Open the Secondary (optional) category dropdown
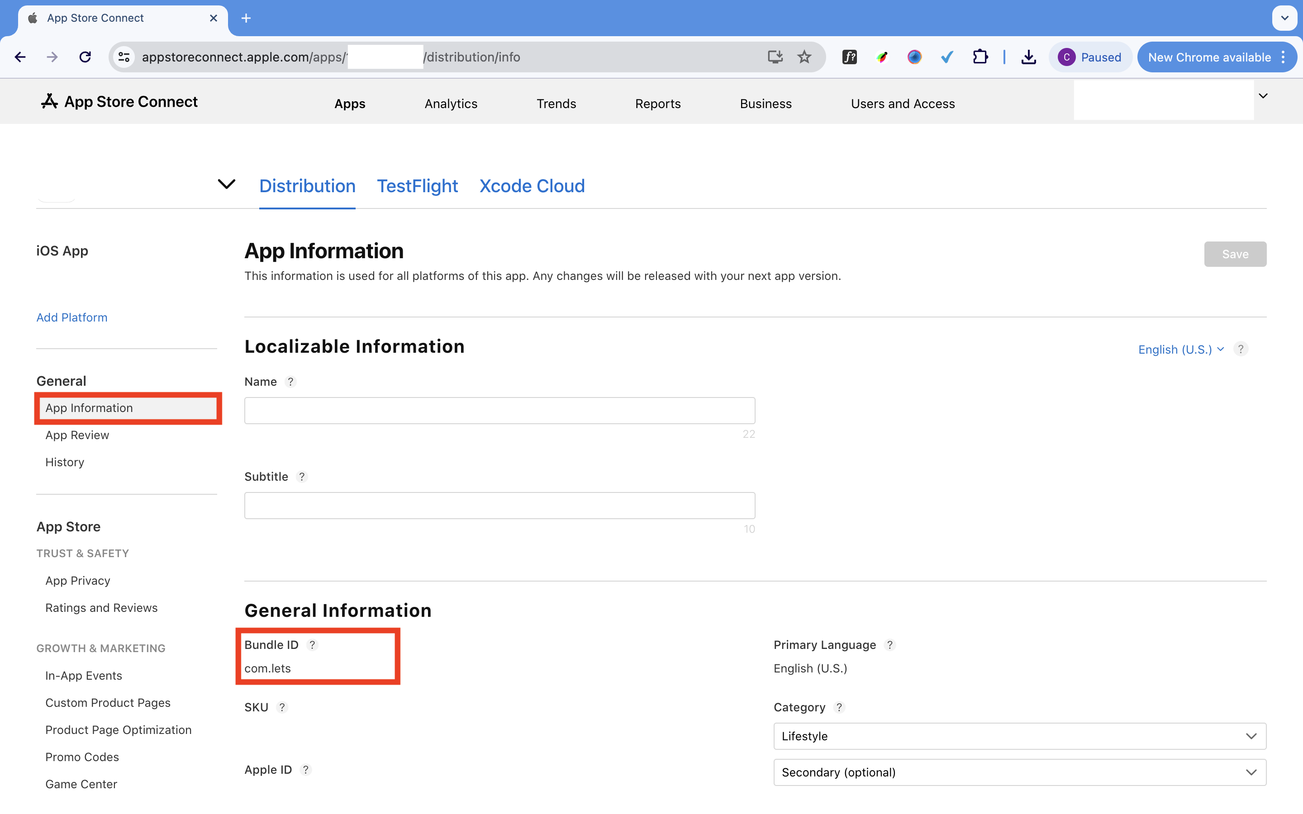This screenshot has height=814, width=1303. tap(1020, 772)
